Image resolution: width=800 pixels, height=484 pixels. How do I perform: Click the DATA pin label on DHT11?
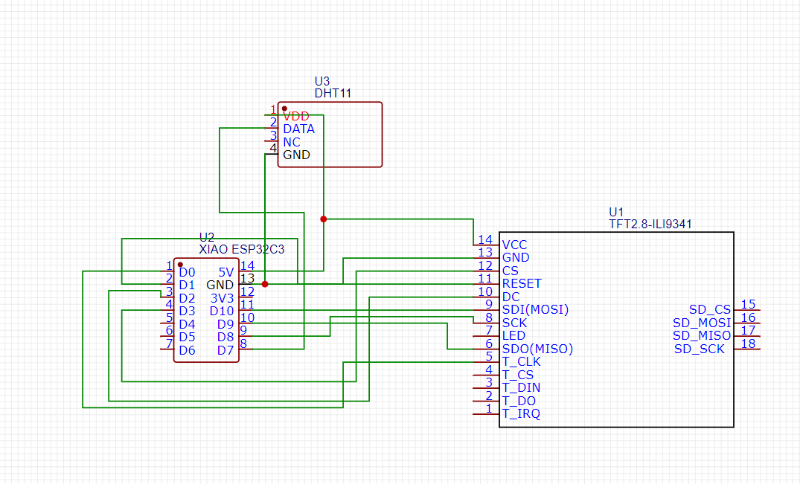[x=299, y=129]
